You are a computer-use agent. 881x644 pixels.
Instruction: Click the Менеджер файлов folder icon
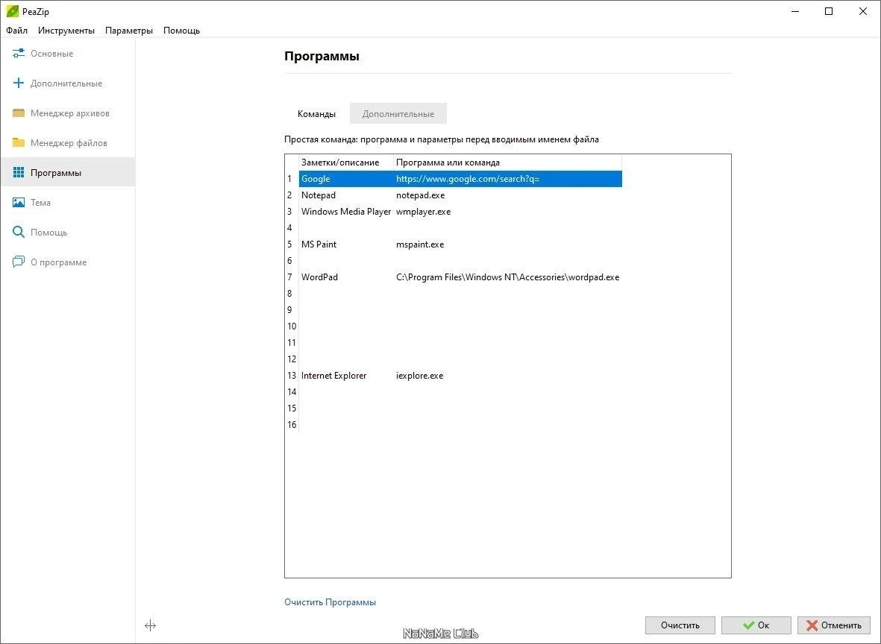(x=19, y=142)
